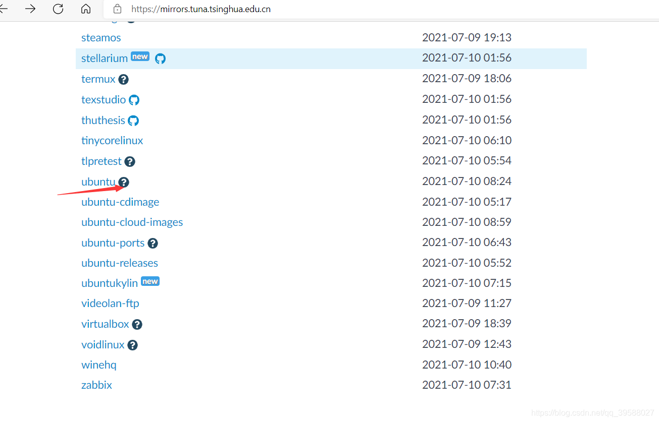The image size is (659, 422).
Task: Open the stellarium mirror link
Action: (105, 58)
